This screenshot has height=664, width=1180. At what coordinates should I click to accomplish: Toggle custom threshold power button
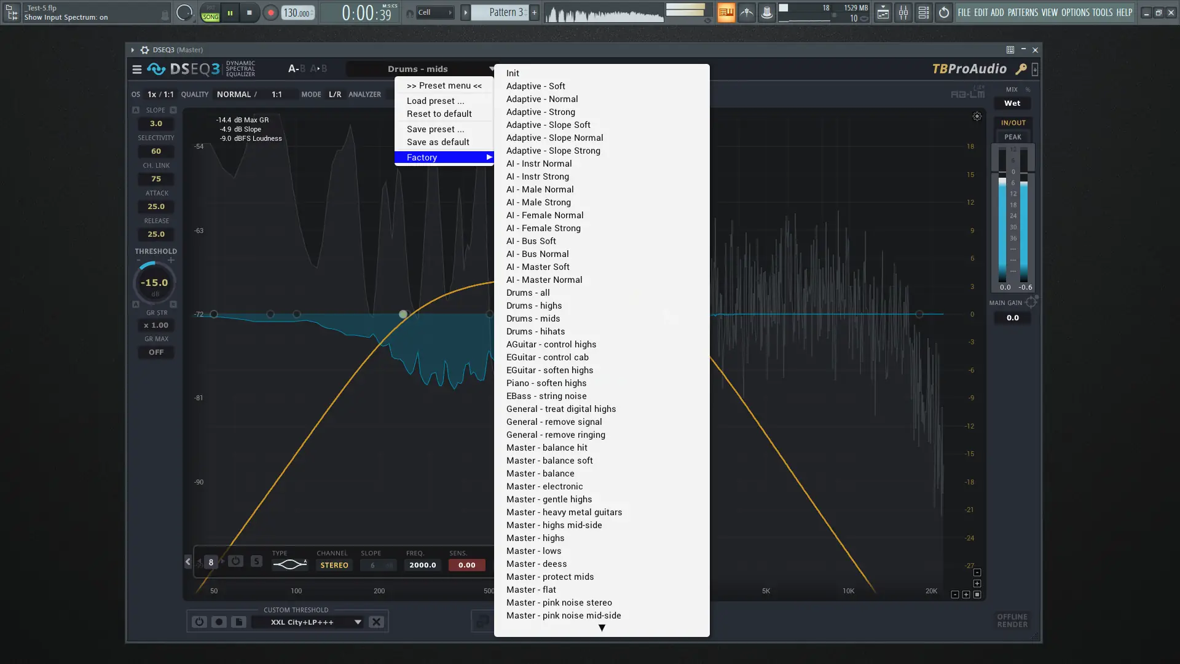click(199, 622)
